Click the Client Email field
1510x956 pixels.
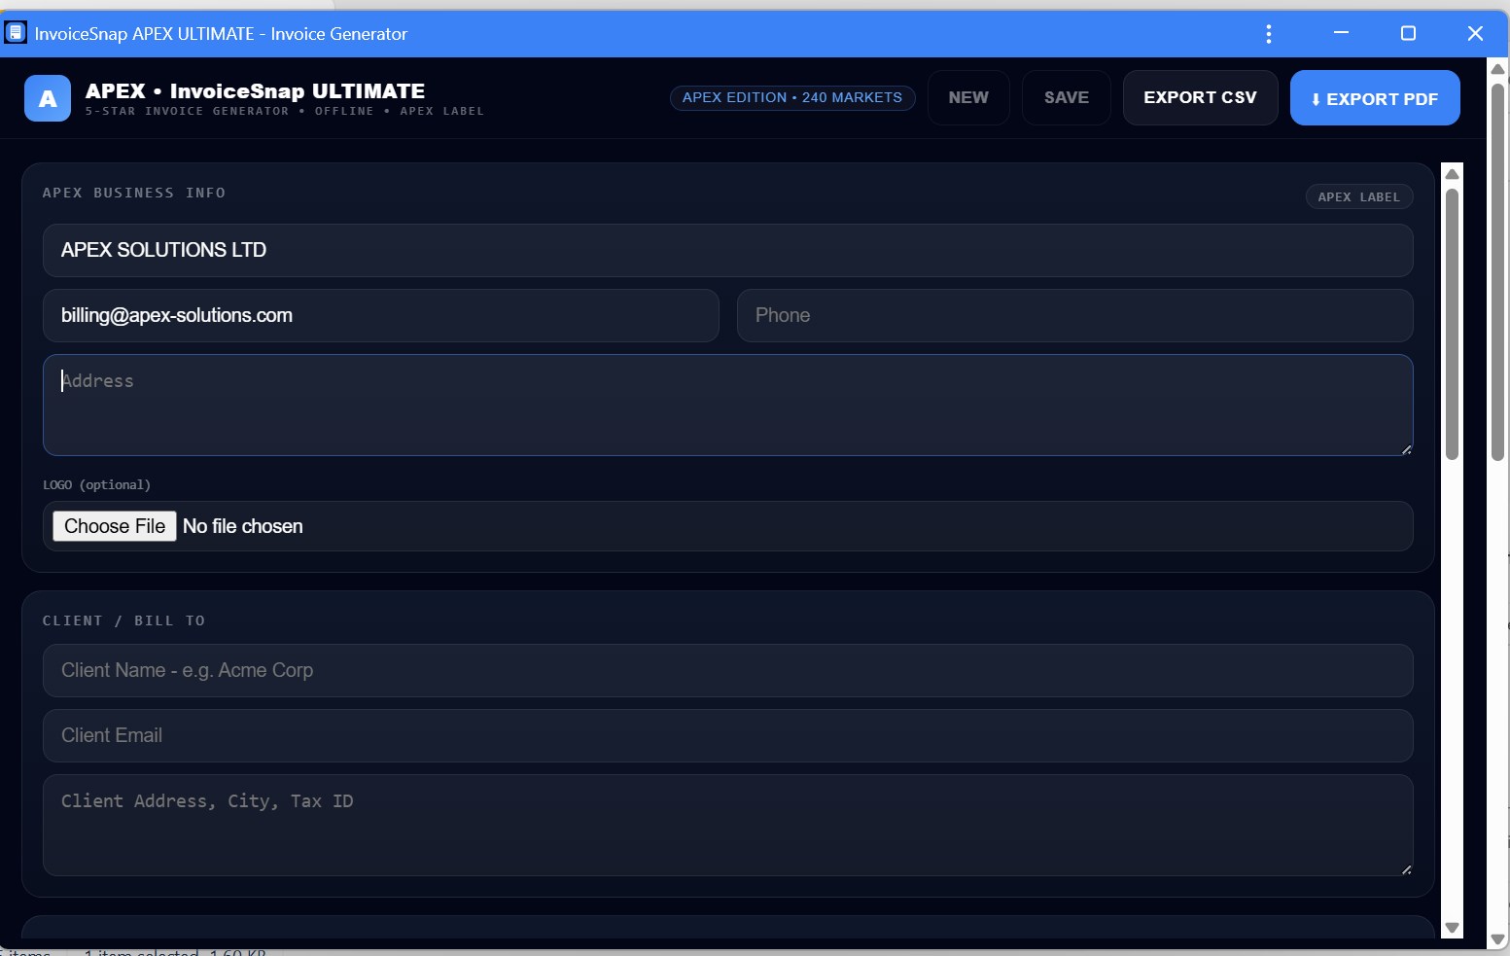pos(727,735)
